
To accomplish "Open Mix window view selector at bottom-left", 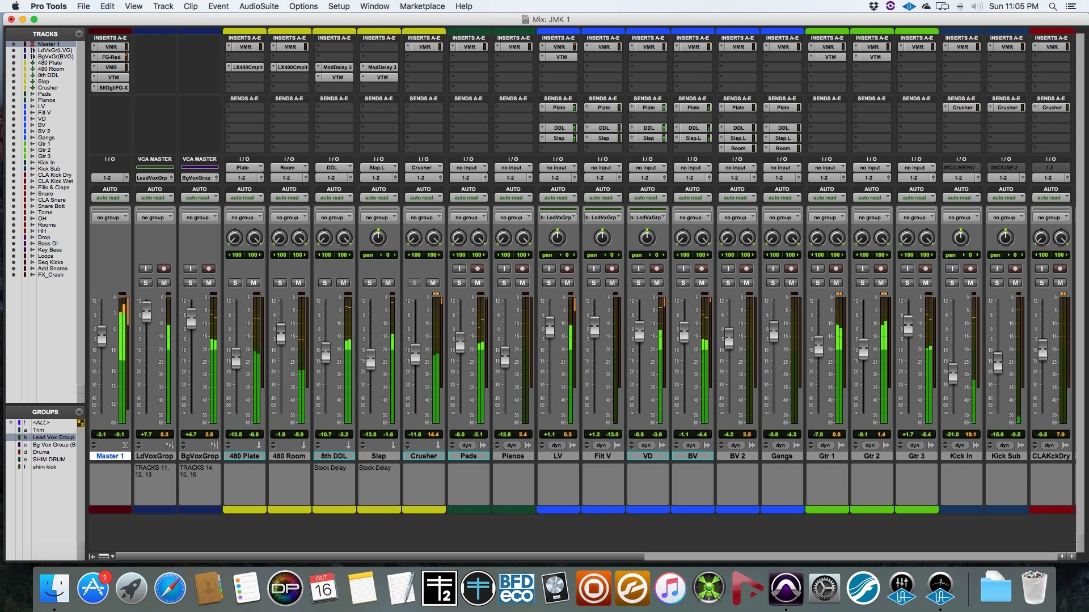I will [x=106, y=556].
